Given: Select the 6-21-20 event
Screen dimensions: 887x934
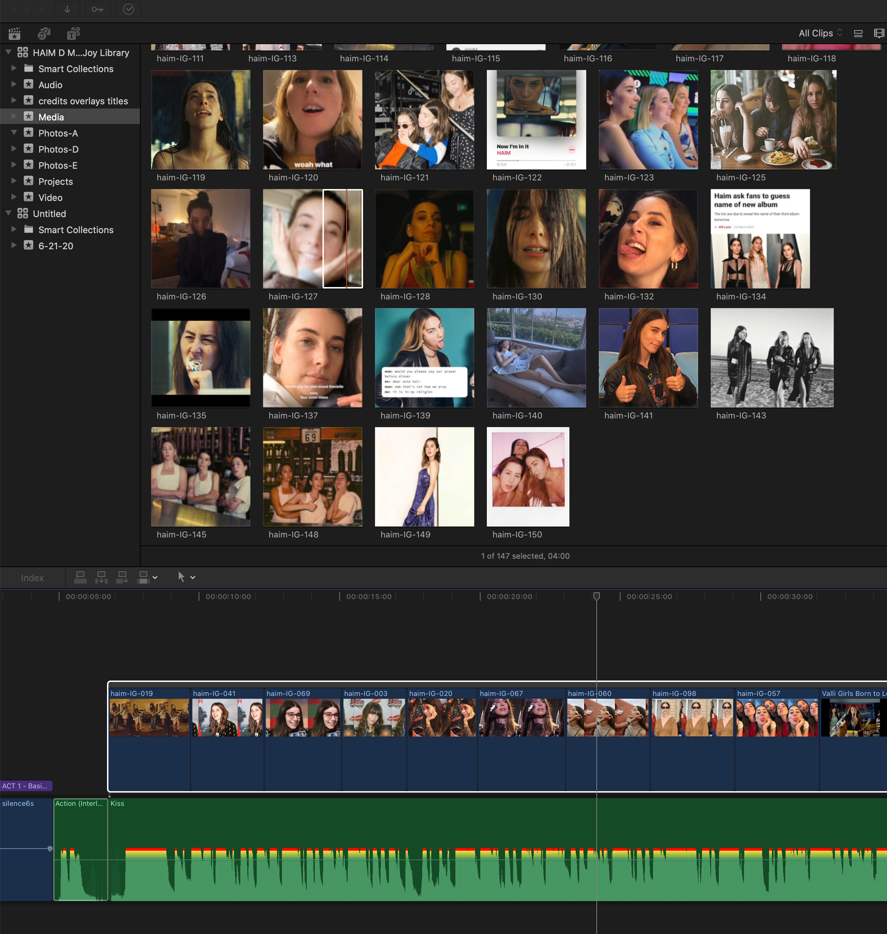Looking at the screenshot, I should tap(55, 246).
